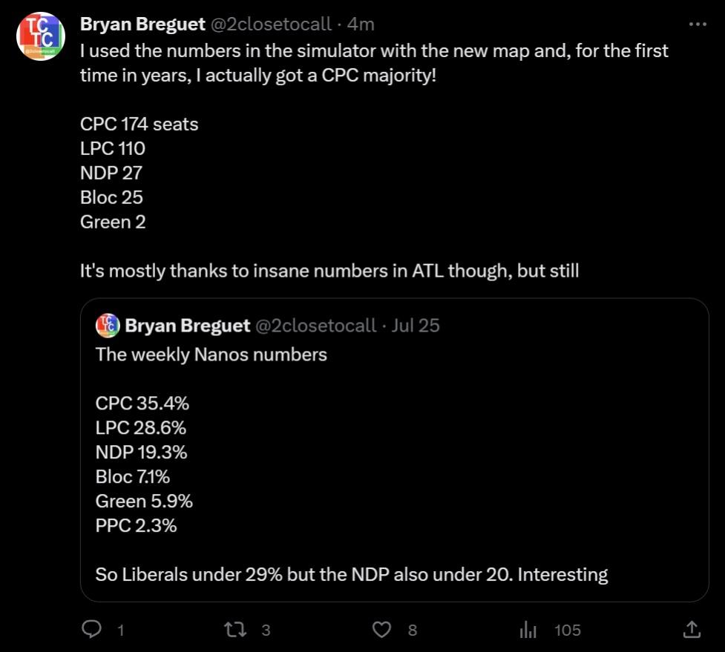
Task: Click the view count 105
Action: [x=568, y=630]
